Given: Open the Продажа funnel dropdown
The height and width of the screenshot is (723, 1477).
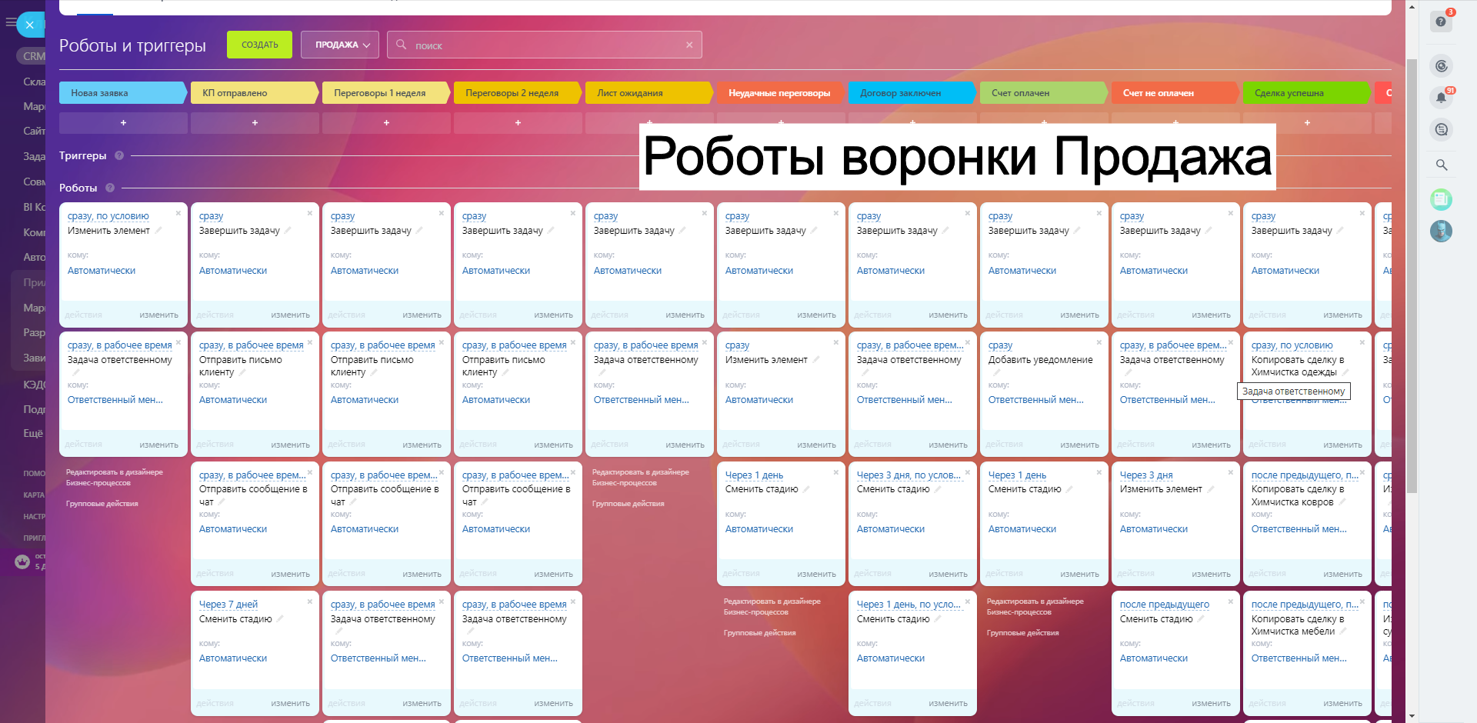Looking at the screenshot, I should pos(340,45).
